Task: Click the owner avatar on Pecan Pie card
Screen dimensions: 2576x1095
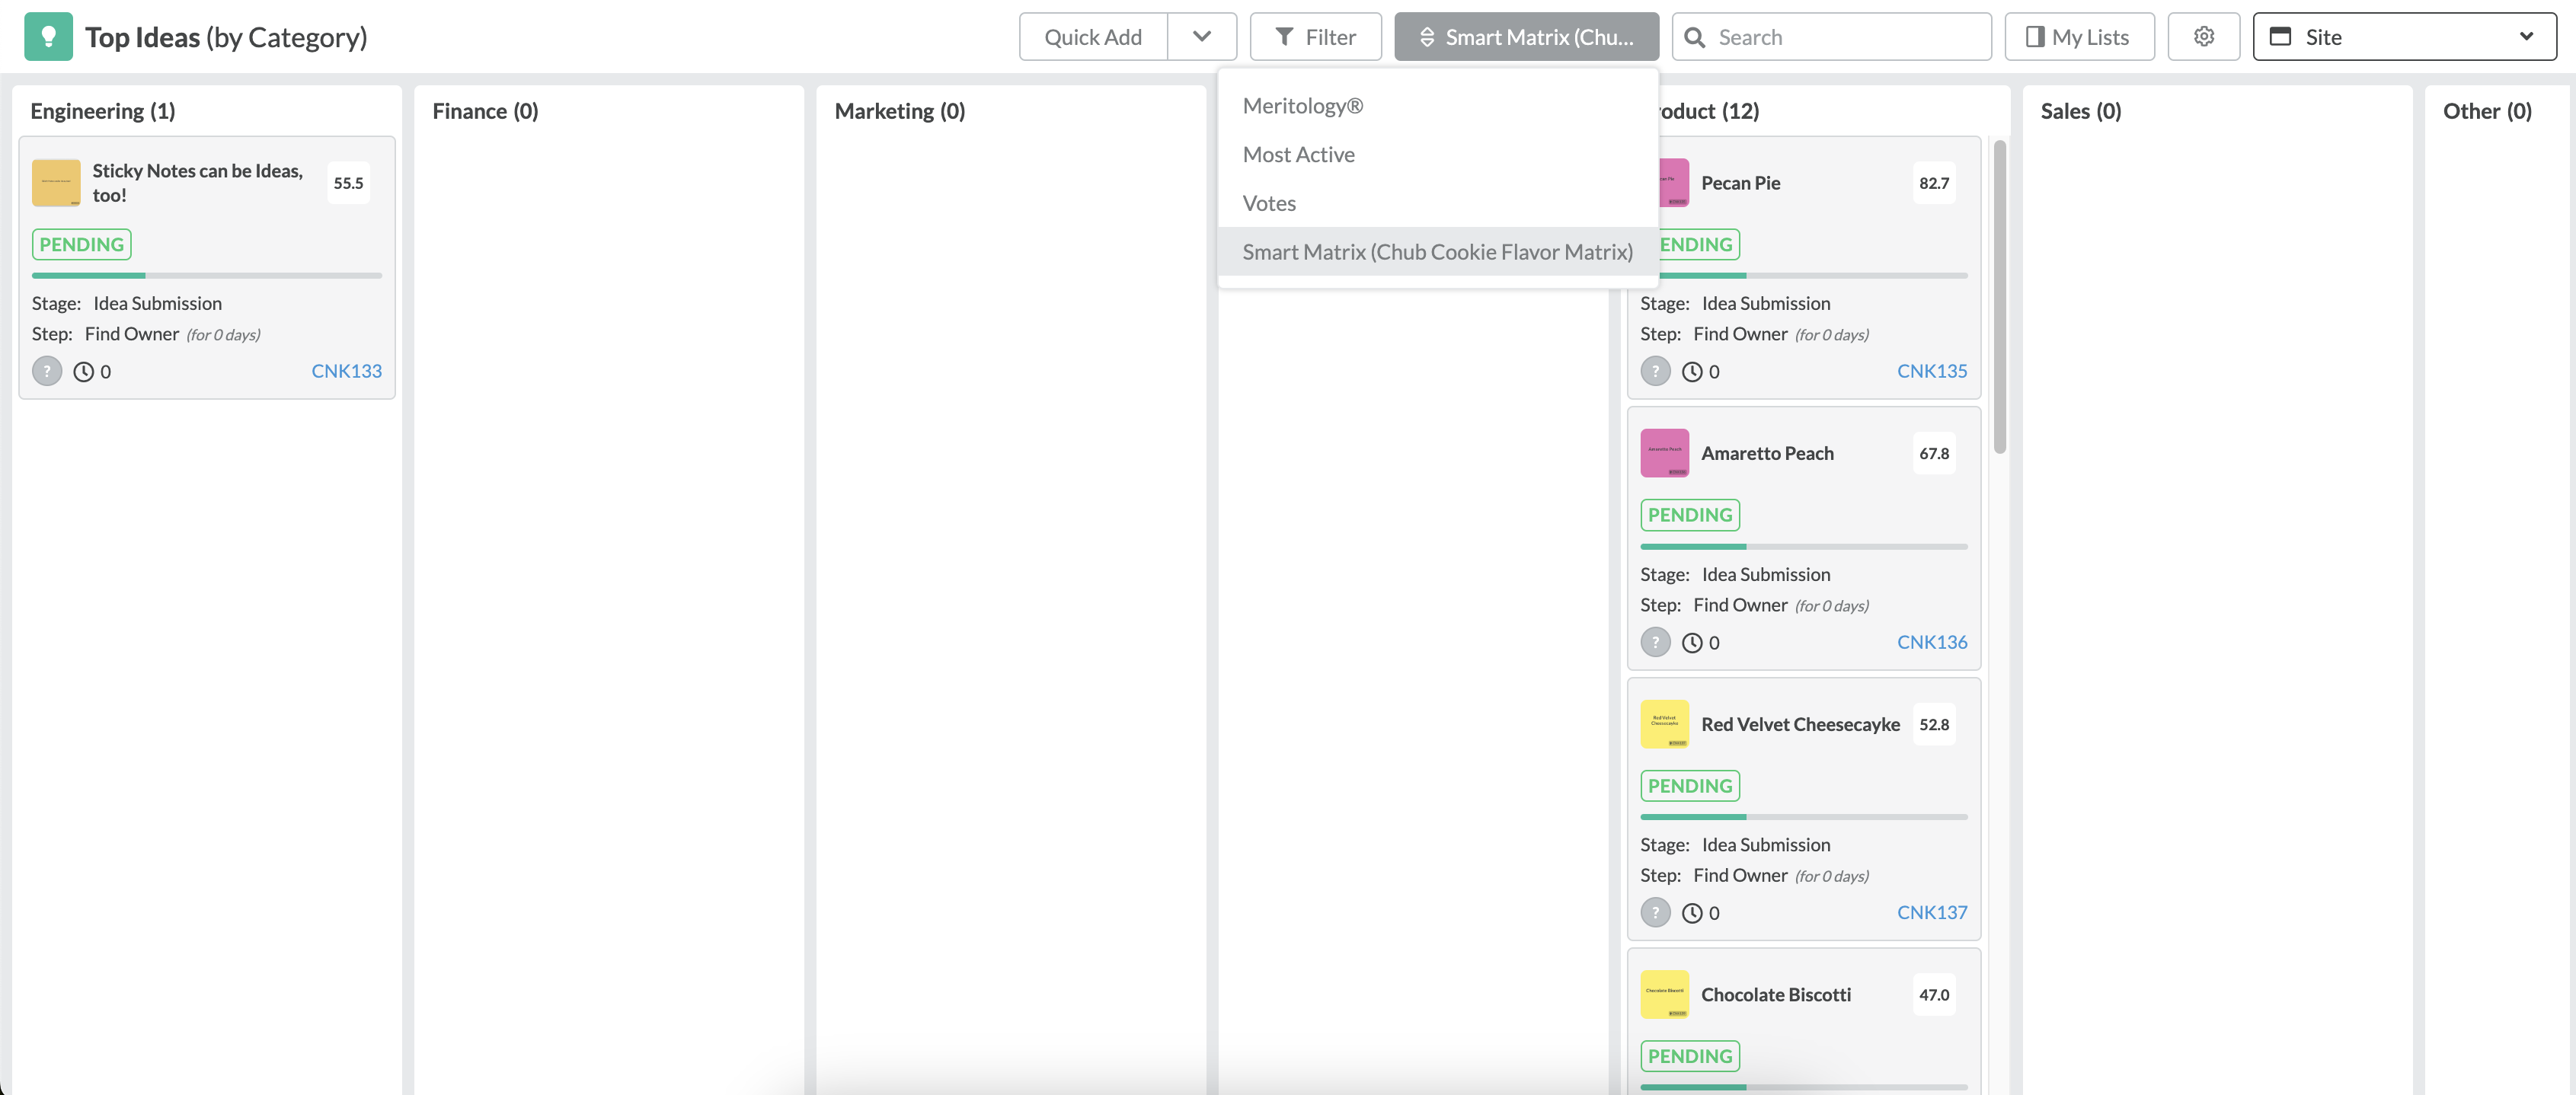Action: point(1655,371)
